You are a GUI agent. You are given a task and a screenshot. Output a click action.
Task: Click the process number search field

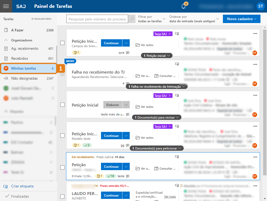(97, 19)
